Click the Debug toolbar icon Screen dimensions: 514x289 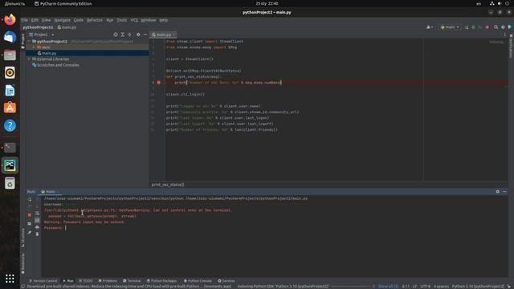(473, 27)
